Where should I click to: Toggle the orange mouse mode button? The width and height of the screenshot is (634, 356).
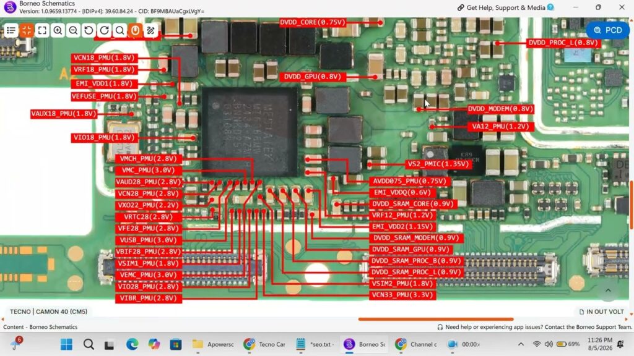pos(135,30)
